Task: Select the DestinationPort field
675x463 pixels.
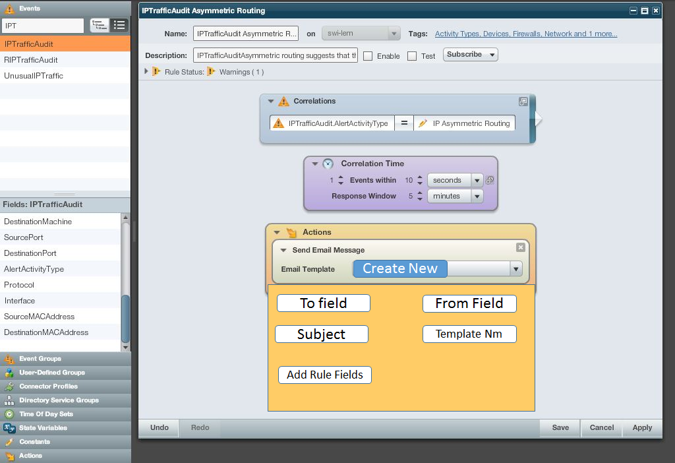Action: (x=60, y=253)
